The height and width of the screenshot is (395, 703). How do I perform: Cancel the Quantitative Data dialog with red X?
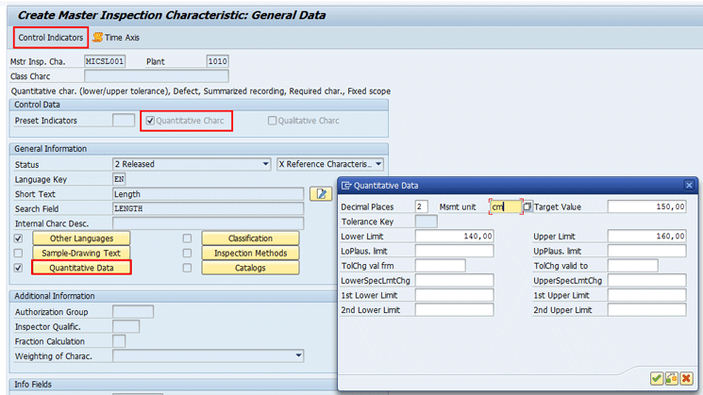tap(686, 378)
